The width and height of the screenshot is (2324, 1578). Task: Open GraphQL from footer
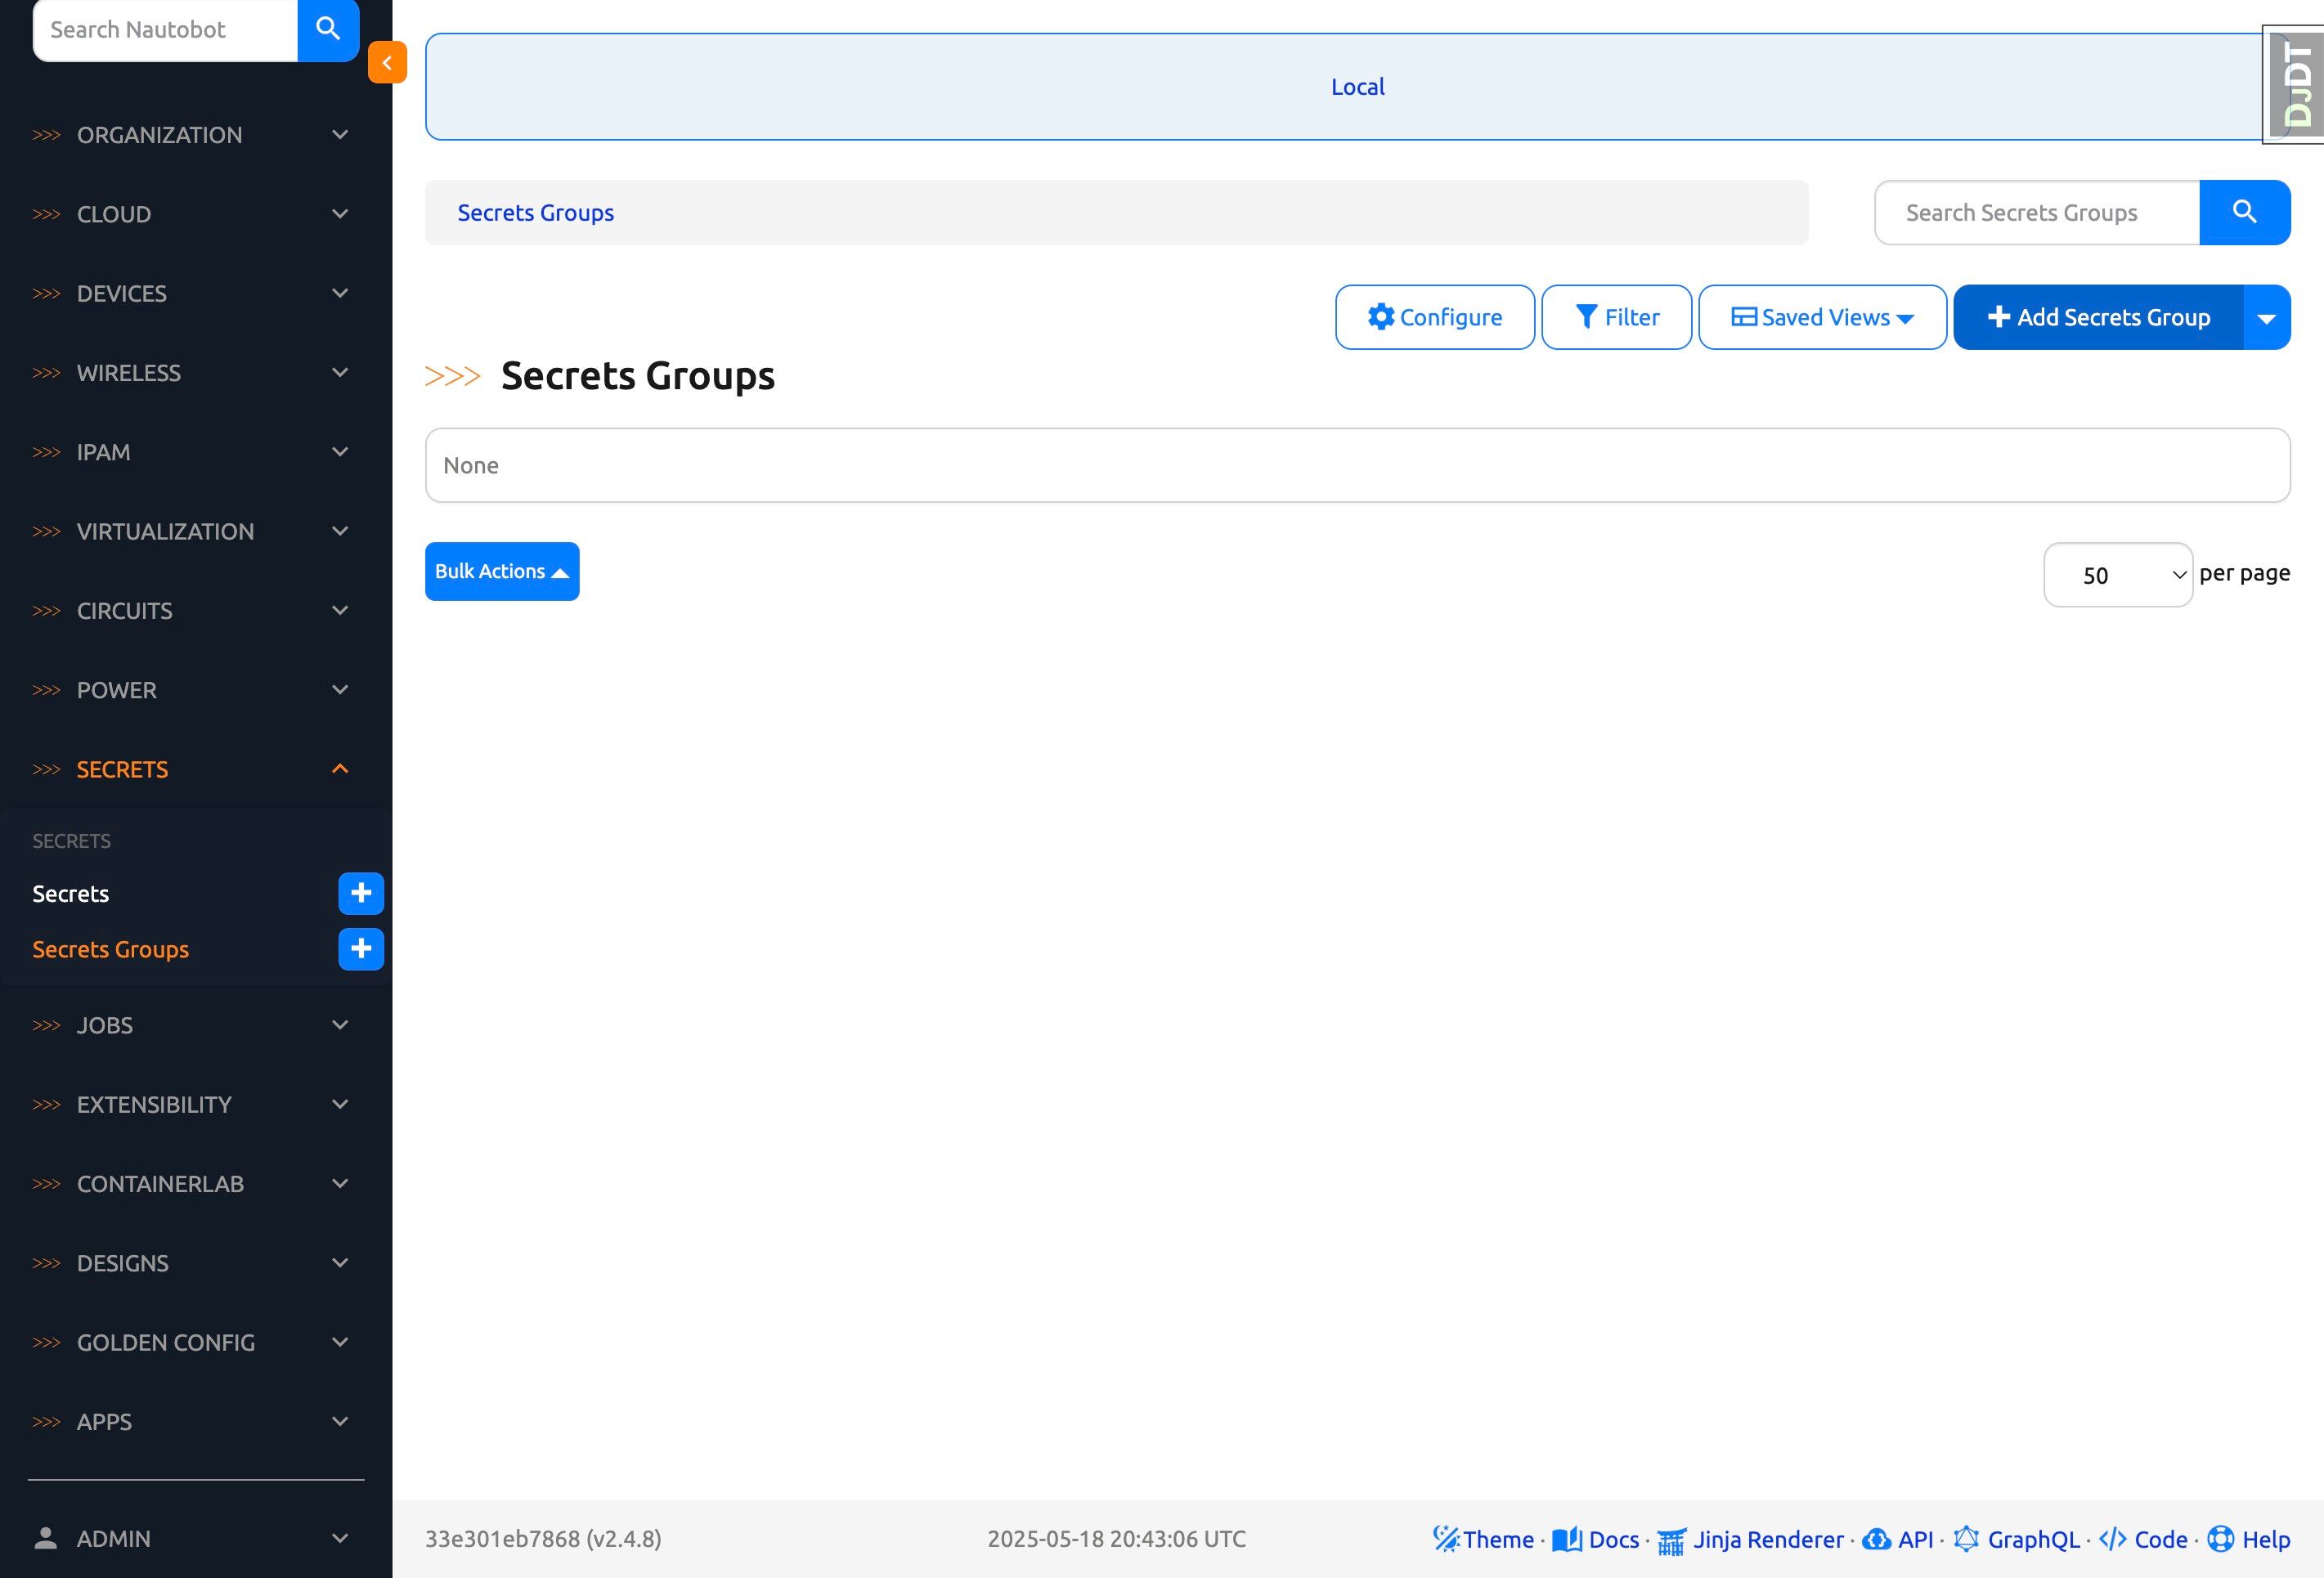click(x=2018, y=1539)
